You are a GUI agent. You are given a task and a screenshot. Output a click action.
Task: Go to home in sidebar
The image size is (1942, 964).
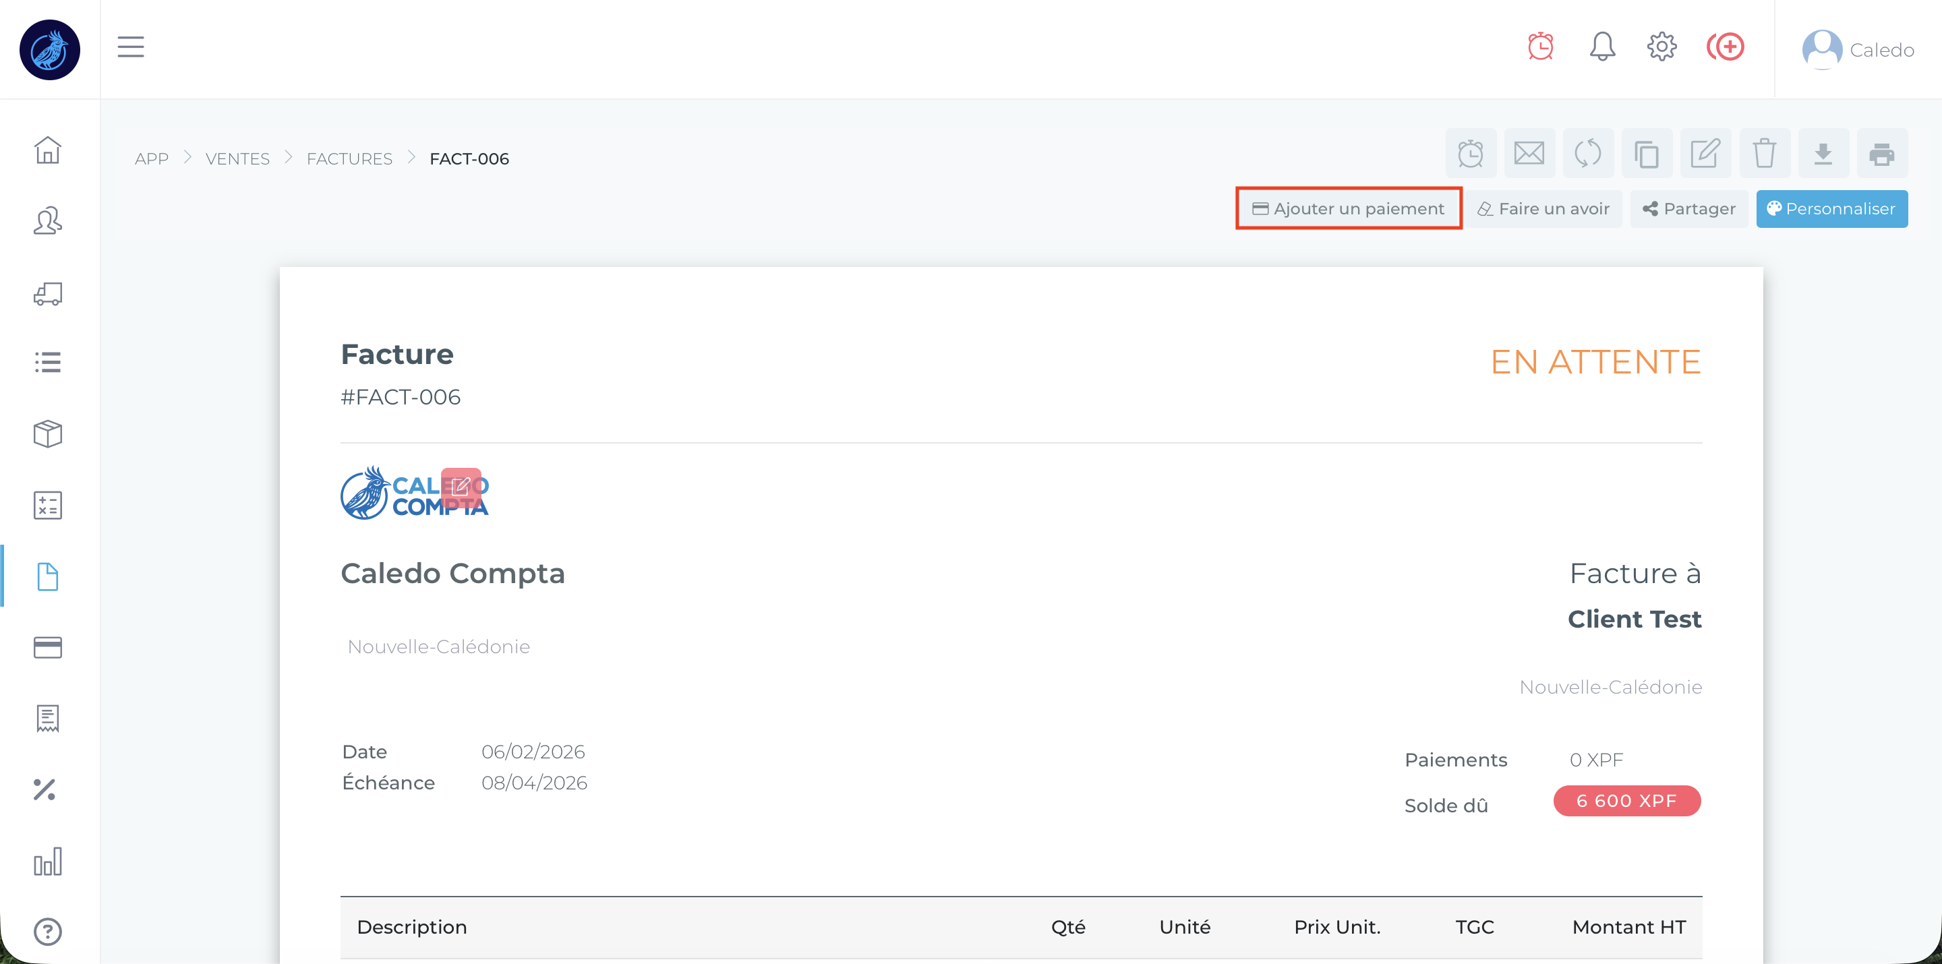(47, 149)
